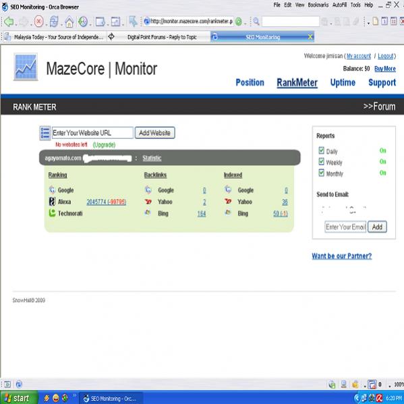Viewport: 404px width, 404px height.
Task: Click the sidebar toggle icon in status bar
Action: pyautogui.click(x=7, y=384)
